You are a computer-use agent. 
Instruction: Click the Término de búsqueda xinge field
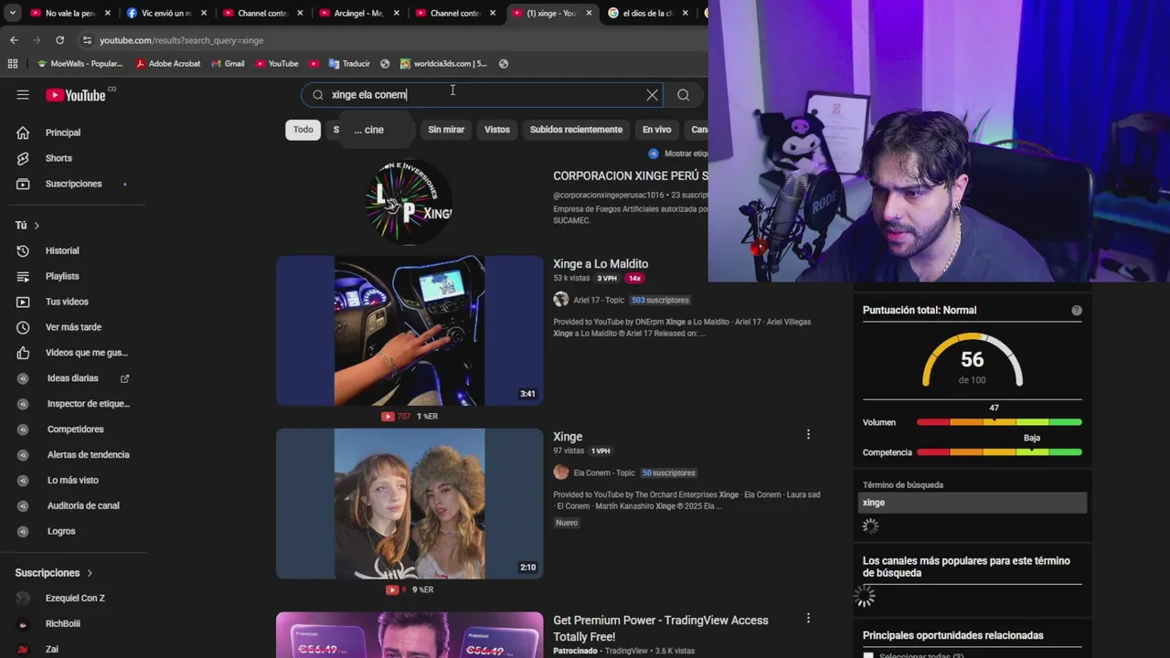pyautogui.click(x=973, y=503)
